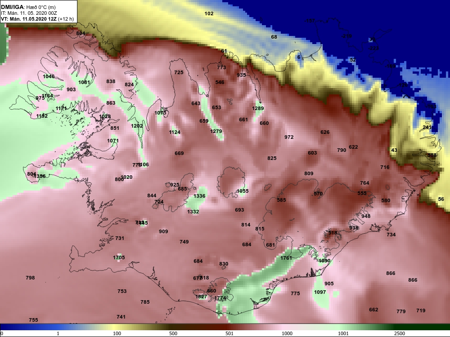This screenshot has width=450, height=337.
Task: Click the value 1097
Action: click(320, 292)
